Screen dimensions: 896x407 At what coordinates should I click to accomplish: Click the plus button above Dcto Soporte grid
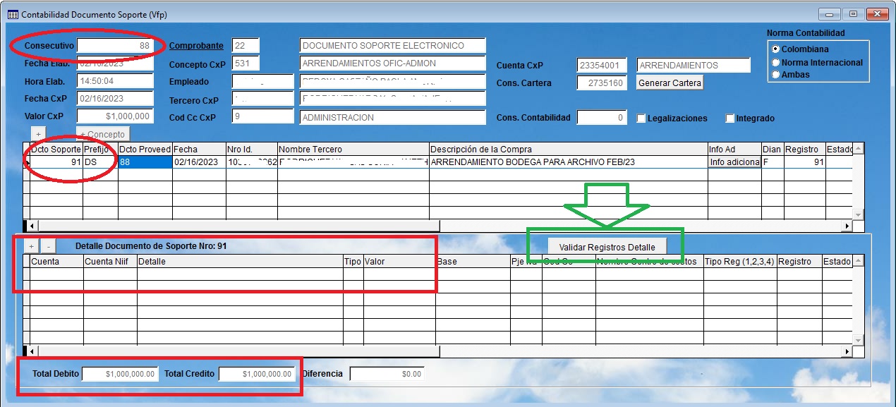pos(39,134)
